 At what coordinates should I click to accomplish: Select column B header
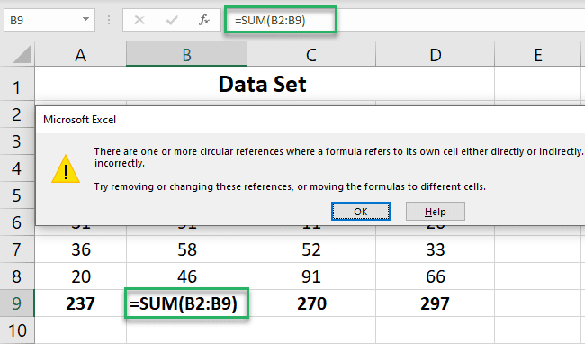pyautogui.click(x=186, y=54)
